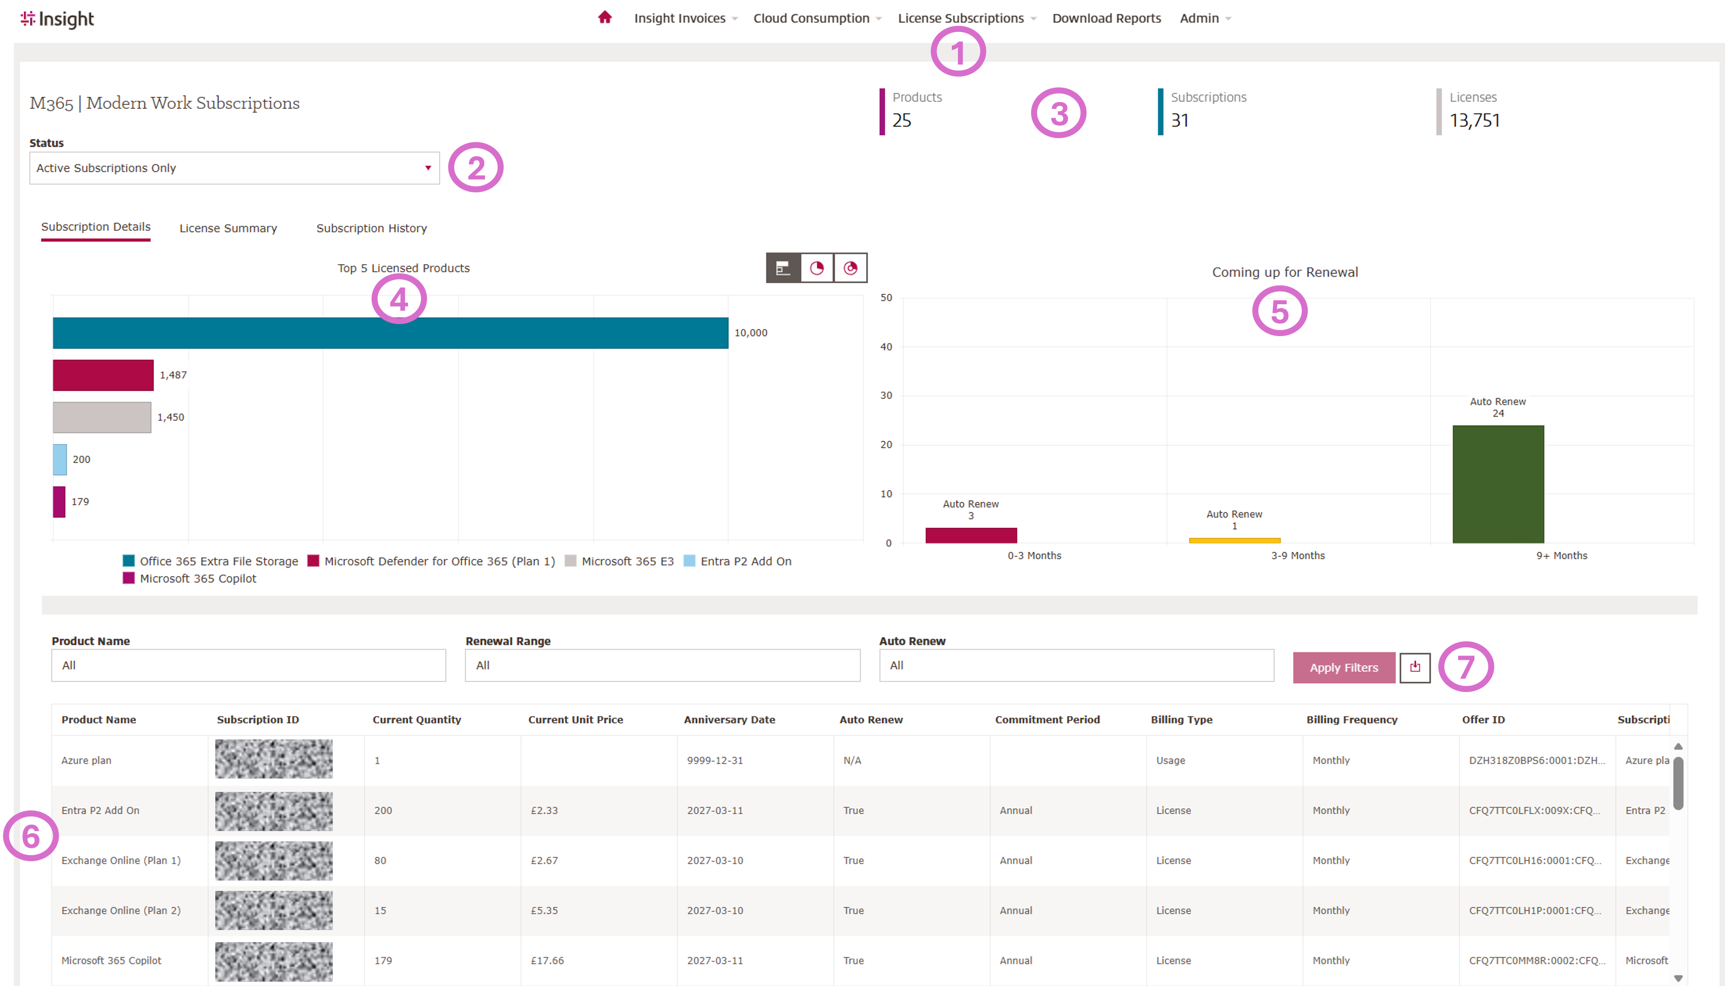Click the Subscriptions count tile showing 31

coord(1203,111)
